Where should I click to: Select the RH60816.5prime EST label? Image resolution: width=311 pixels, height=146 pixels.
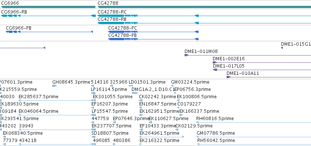click(215, 119)
